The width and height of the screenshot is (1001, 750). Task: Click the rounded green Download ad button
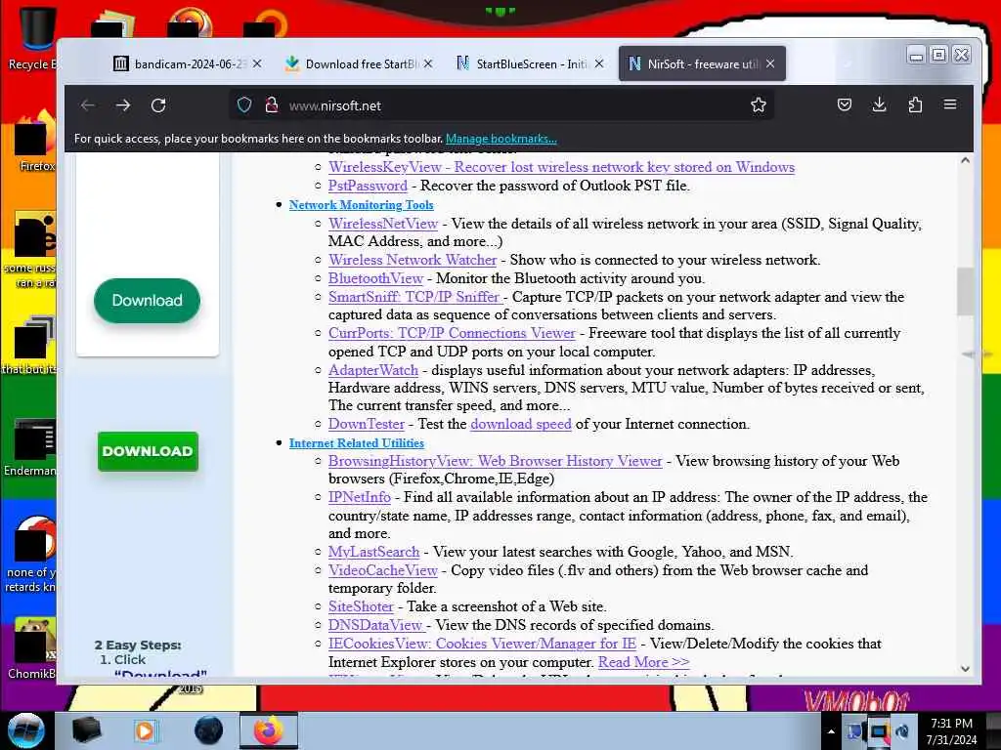[147, 301]
